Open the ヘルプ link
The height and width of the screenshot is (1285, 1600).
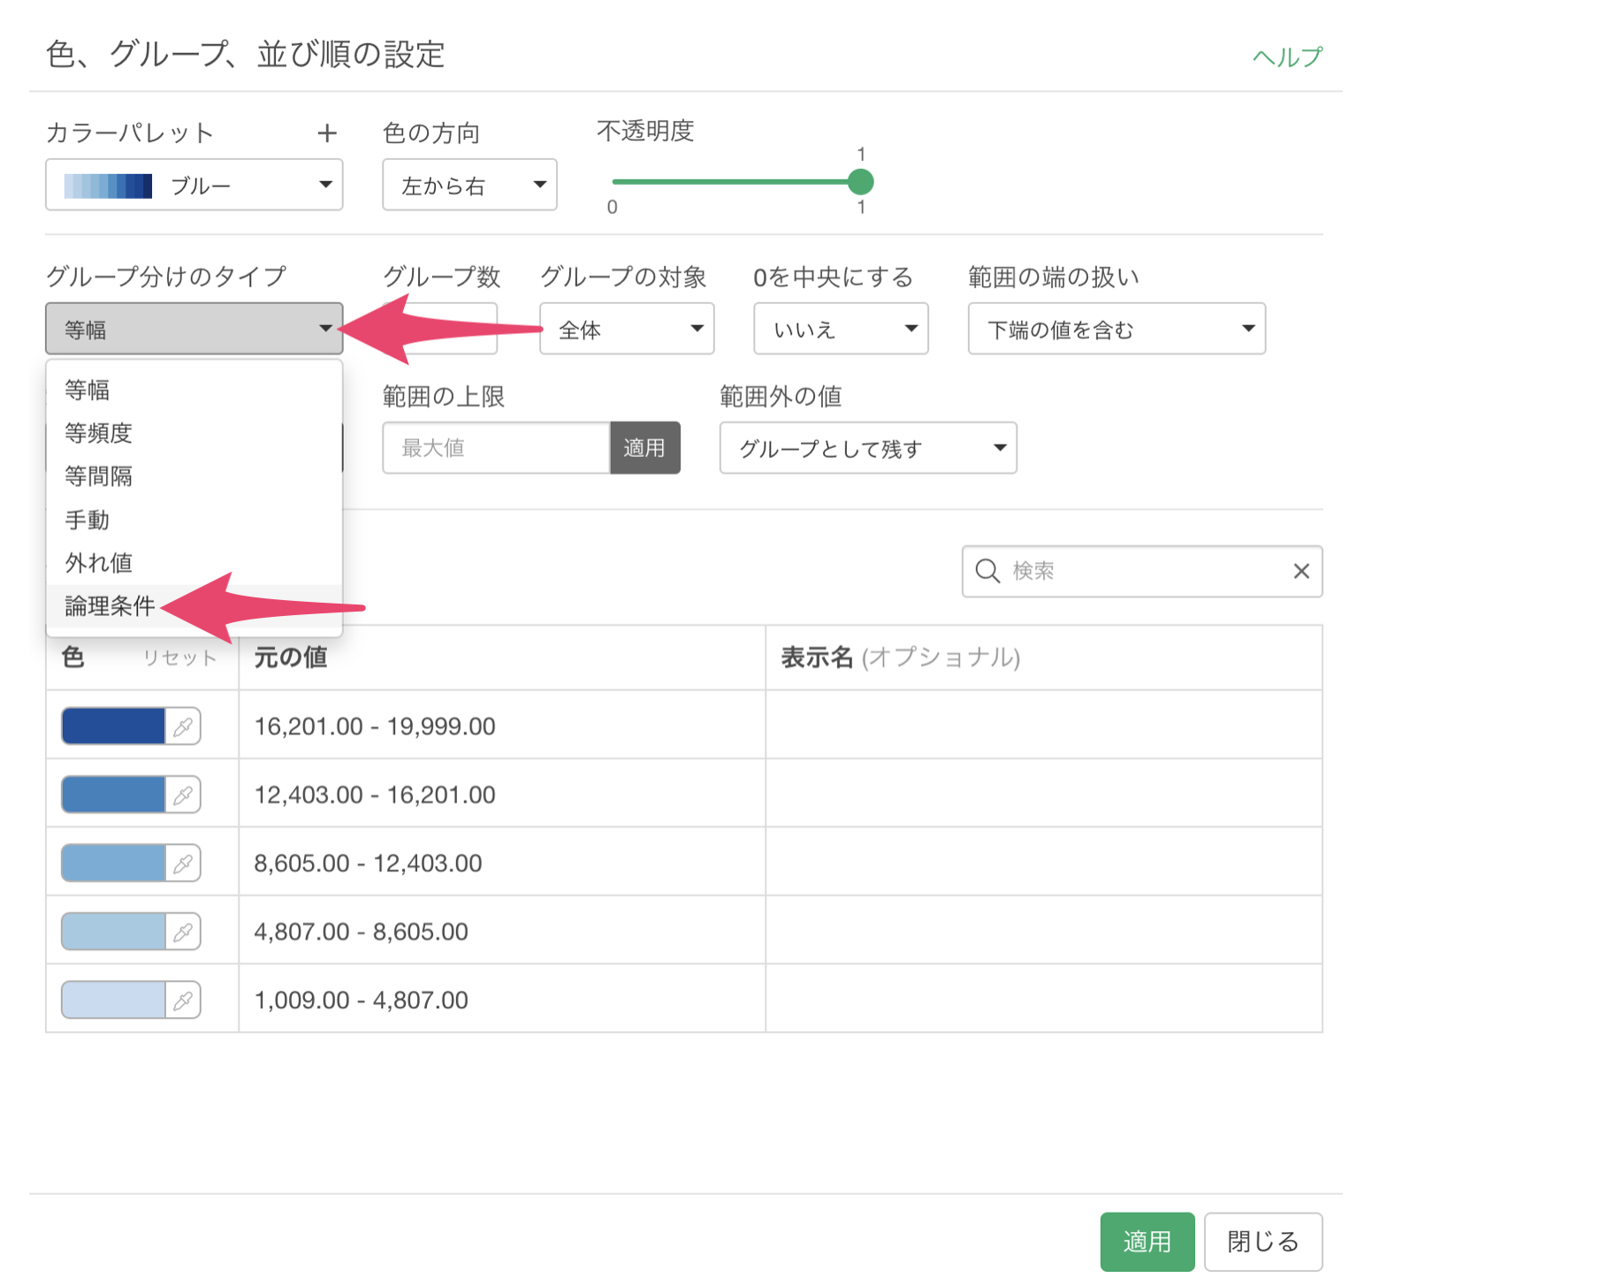pyautogui.click(x=1286, y=57)
